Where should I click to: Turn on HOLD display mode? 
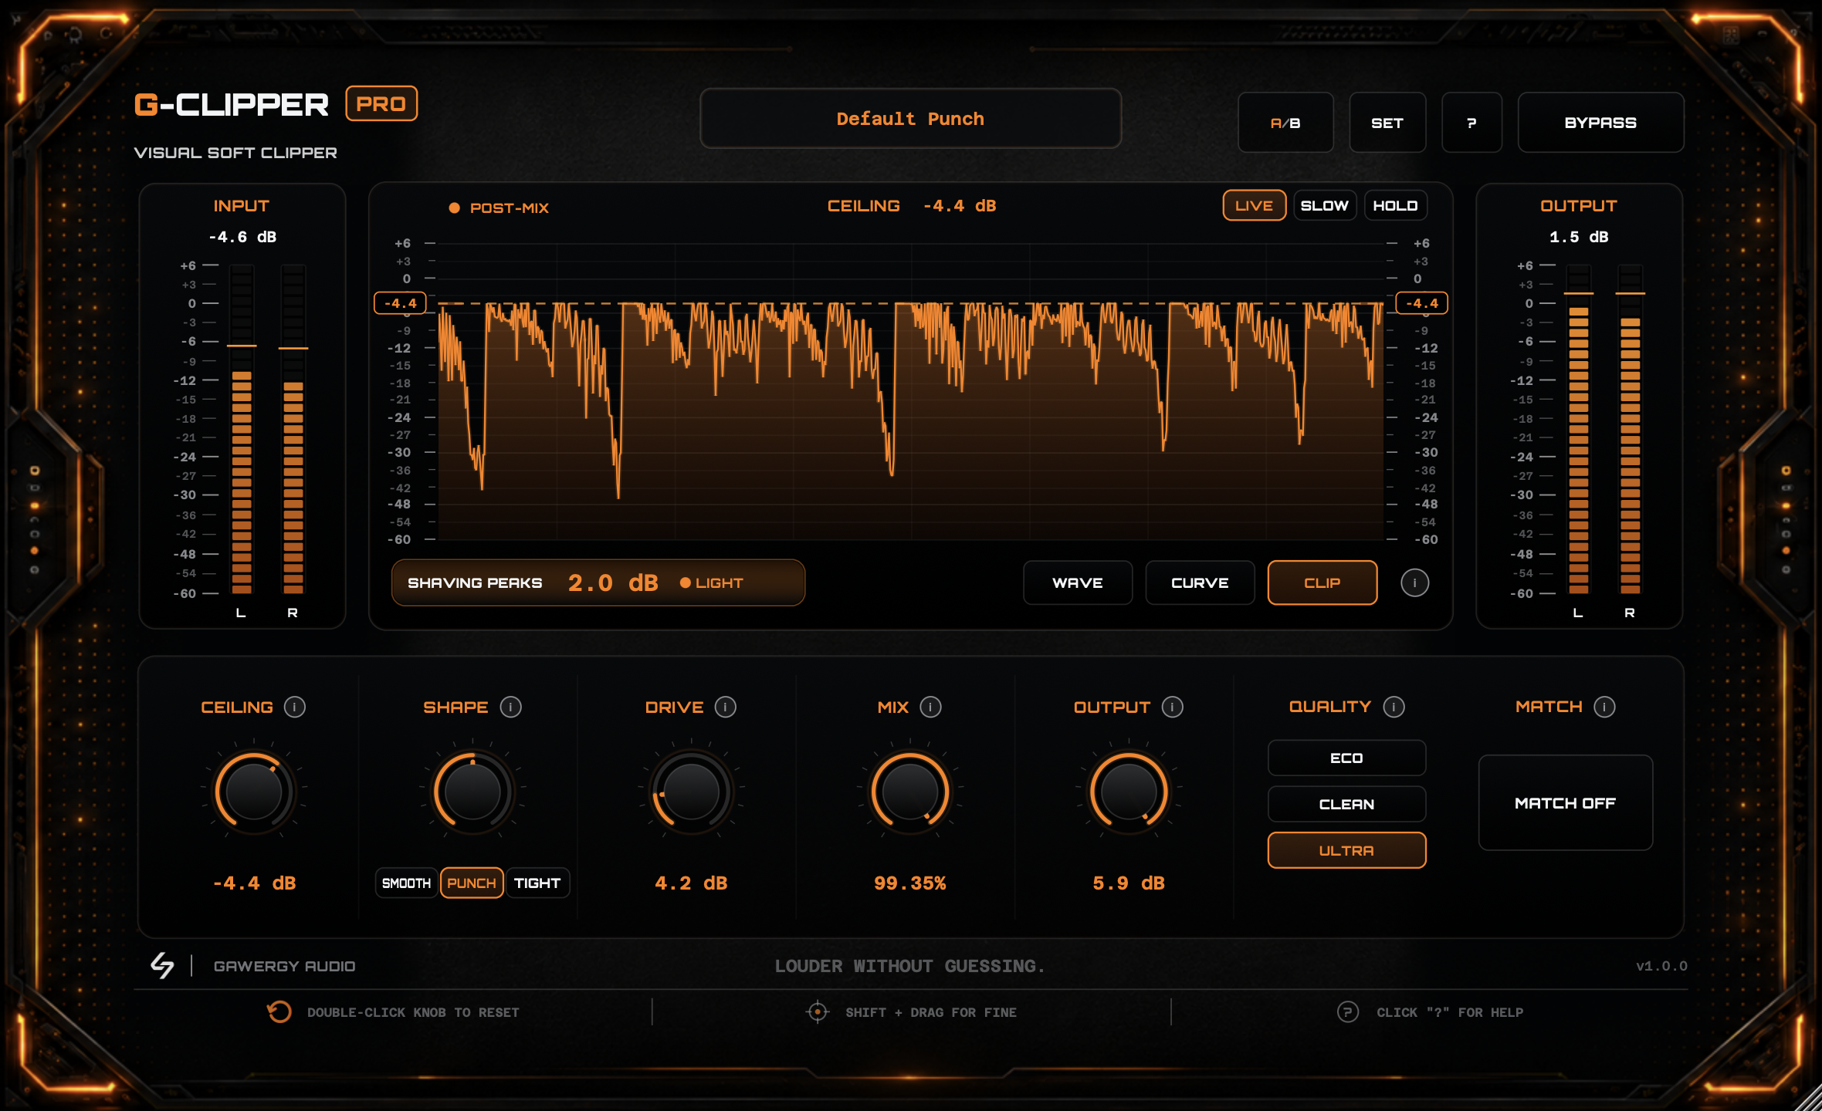[x=1396, y=205]
